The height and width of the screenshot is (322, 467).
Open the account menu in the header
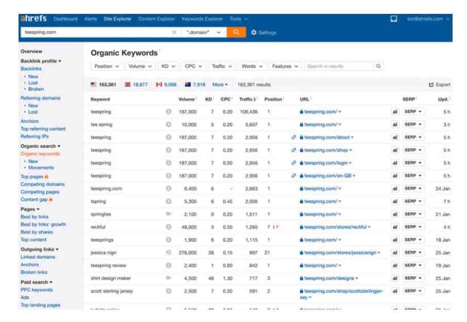[428, 19]
